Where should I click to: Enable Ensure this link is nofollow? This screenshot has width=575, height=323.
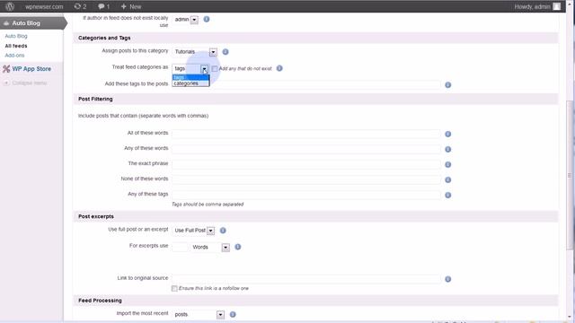coord(174,289)
